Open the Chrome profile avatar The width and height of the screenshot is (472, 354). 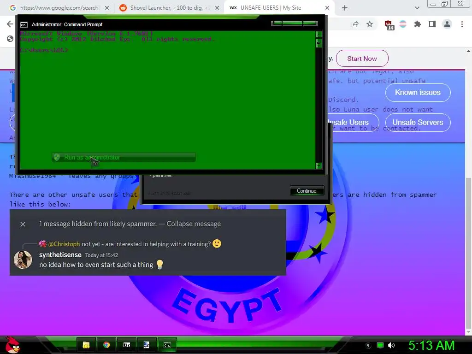447,24
